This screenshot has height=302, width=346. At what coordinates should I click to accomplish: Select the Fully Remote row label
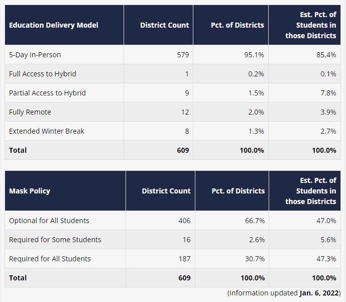[x=30, y=112]
